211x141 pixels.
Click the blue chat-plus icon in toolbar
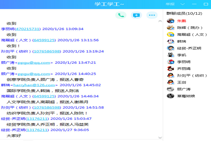(x=136, y=15)
